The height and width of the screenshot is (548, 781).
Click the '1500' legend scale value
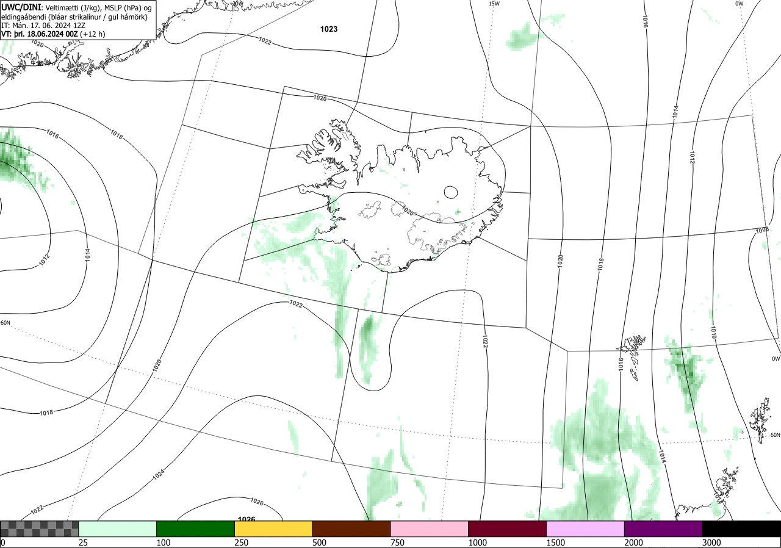(556, 543)
